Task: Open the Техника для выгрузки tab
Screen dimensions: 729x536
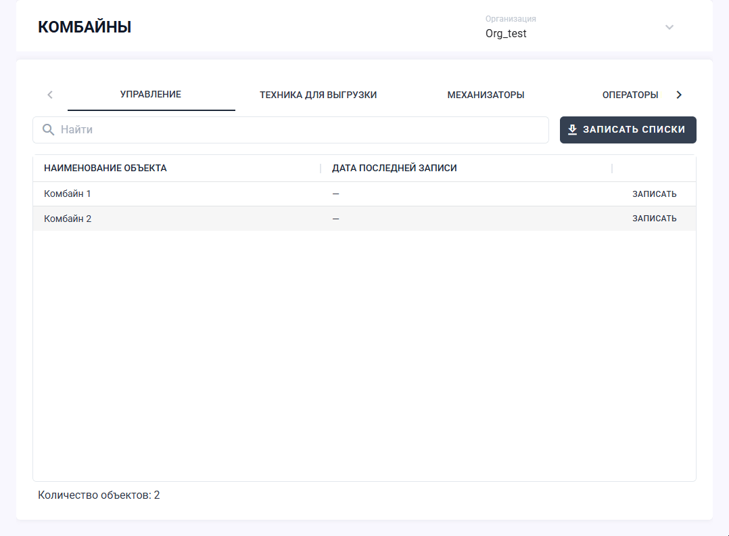Action: pos(318,95)
